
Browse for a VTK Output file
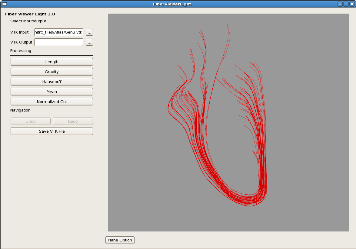[89, 42]
